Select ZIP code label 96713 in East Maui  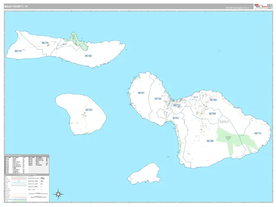click(258, 133)
